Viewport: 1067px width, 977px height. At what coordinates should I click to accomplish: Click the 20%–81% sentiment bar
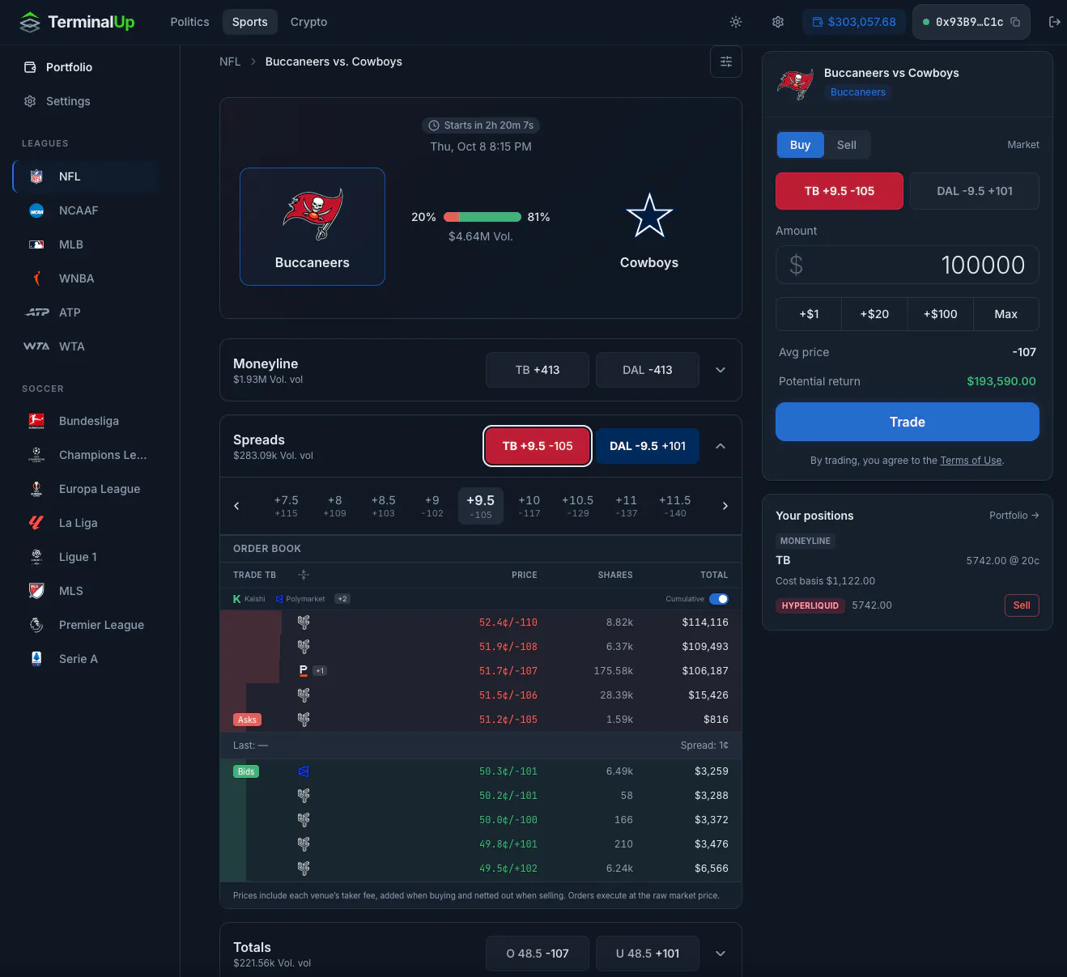tap(482, 217)
